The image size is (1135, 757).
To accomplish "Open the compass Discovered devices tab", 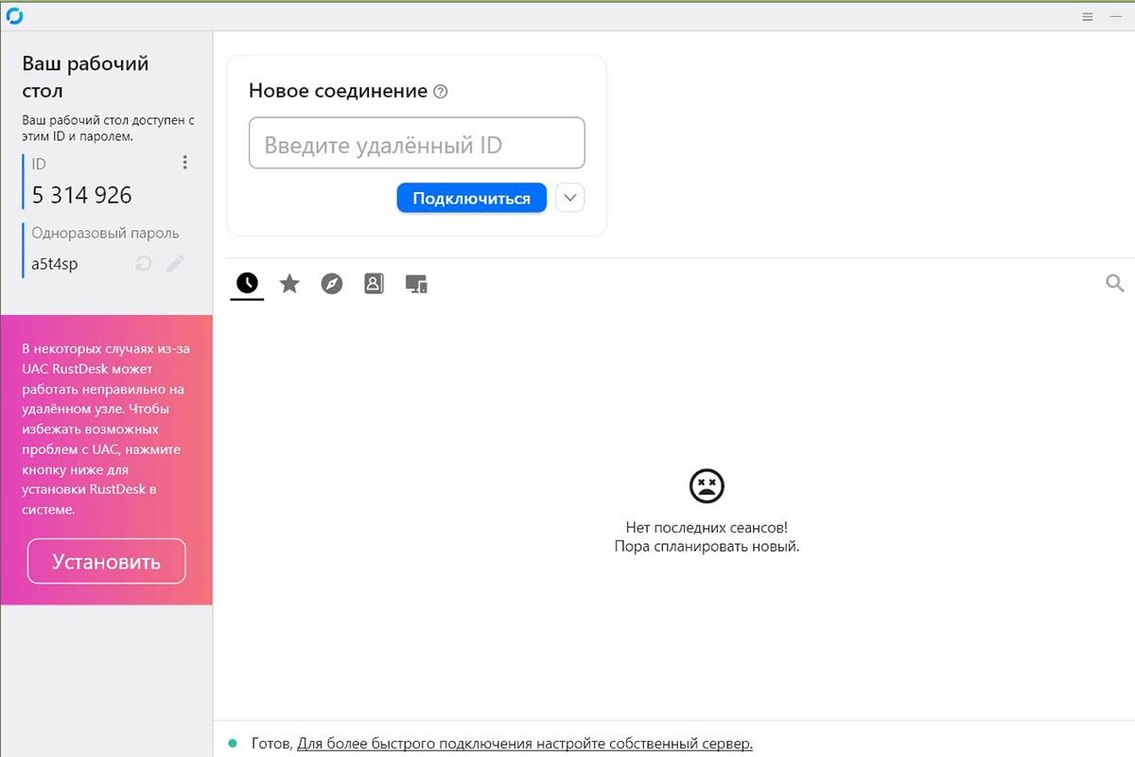I will (332, 283).
